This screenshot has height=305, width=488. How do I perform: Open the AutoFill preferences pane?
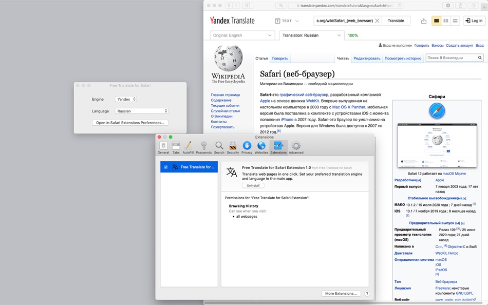click(188, 147)
